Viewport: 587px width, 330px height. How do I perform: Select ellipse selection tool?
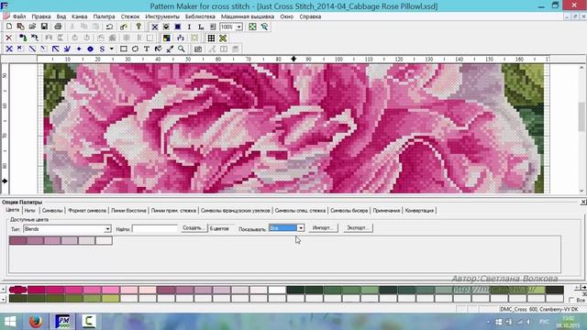click(135, 49)
